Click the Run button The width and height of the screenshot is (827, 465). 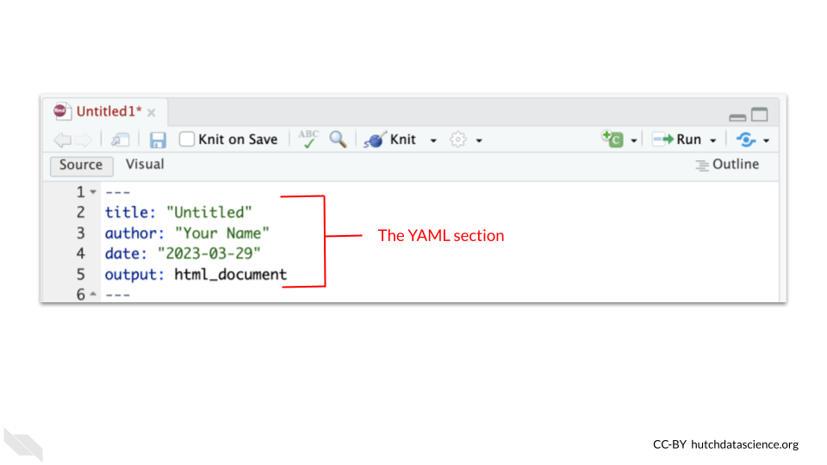pos(677,139)
